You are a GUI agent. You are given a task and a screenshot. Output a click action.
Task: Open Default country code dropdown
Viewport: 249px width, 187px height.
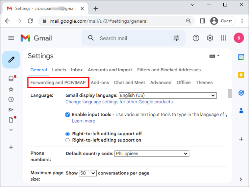point(152,153)
